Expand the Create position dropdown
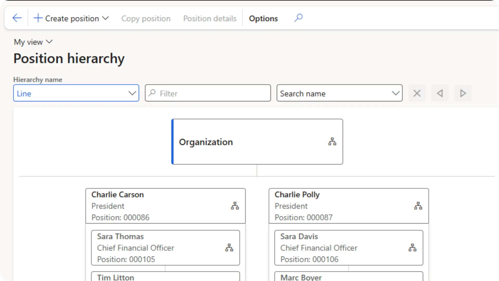Screen dimensions: 499x281 point(105,18)
